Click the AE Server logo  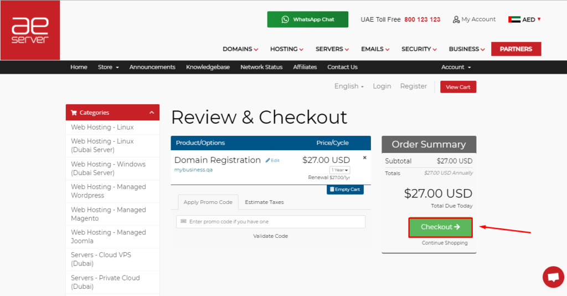point(30,30)
